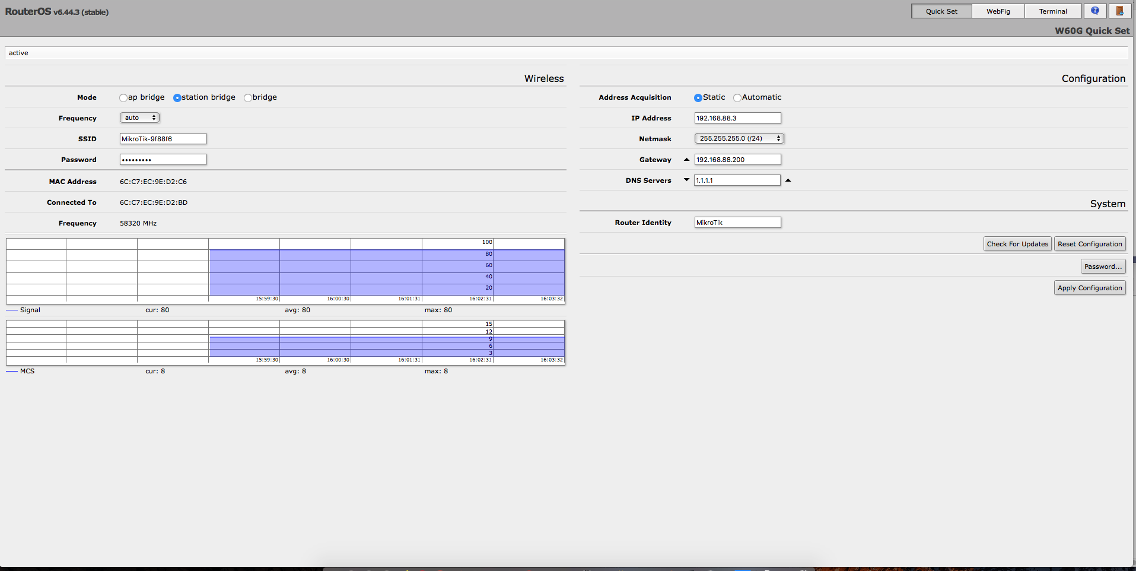Click the down arrow left of the DNS Servers field
Screen dimensions: 1136x571
tap(686, 180)
